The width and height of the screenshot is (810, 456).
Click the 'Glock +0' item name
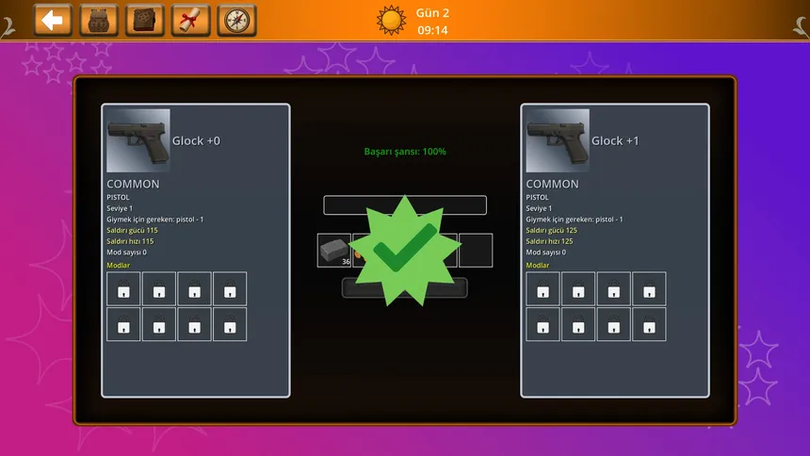[x=196, y=140]
